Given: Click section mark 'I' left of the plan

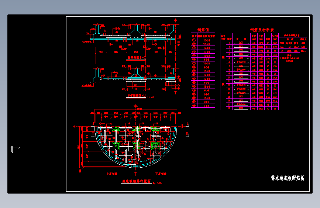Looking at the screenshot, I should coord(93,124).
